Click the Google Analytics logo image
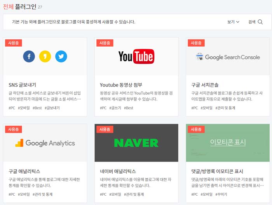The width and height of the screenshot is (272, 205). (x=45, y=143)
